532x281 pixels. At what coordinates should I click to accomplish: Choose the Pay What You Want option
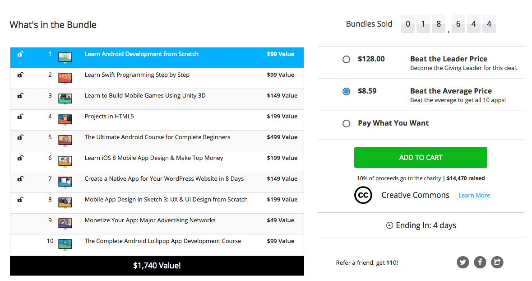[346, 123]
